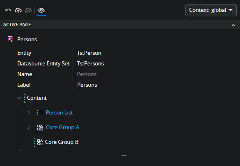240x166 pixels.
Task: Click the Persons page document icon
Action: [x=10, y=39]
